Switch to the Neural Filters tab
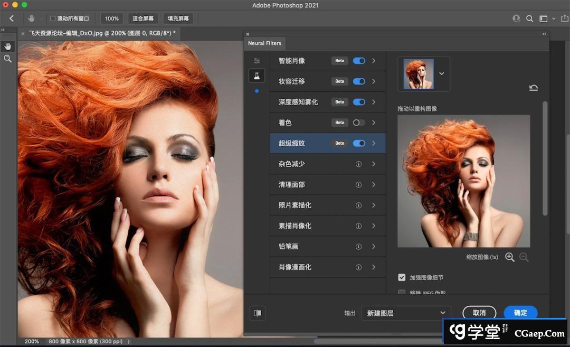 pos(264,43)
